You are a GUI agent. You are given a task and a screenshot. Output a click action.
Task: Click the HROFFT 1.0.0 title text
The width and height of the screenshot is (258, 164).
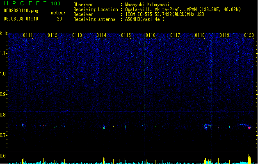(x=32, y=3)
